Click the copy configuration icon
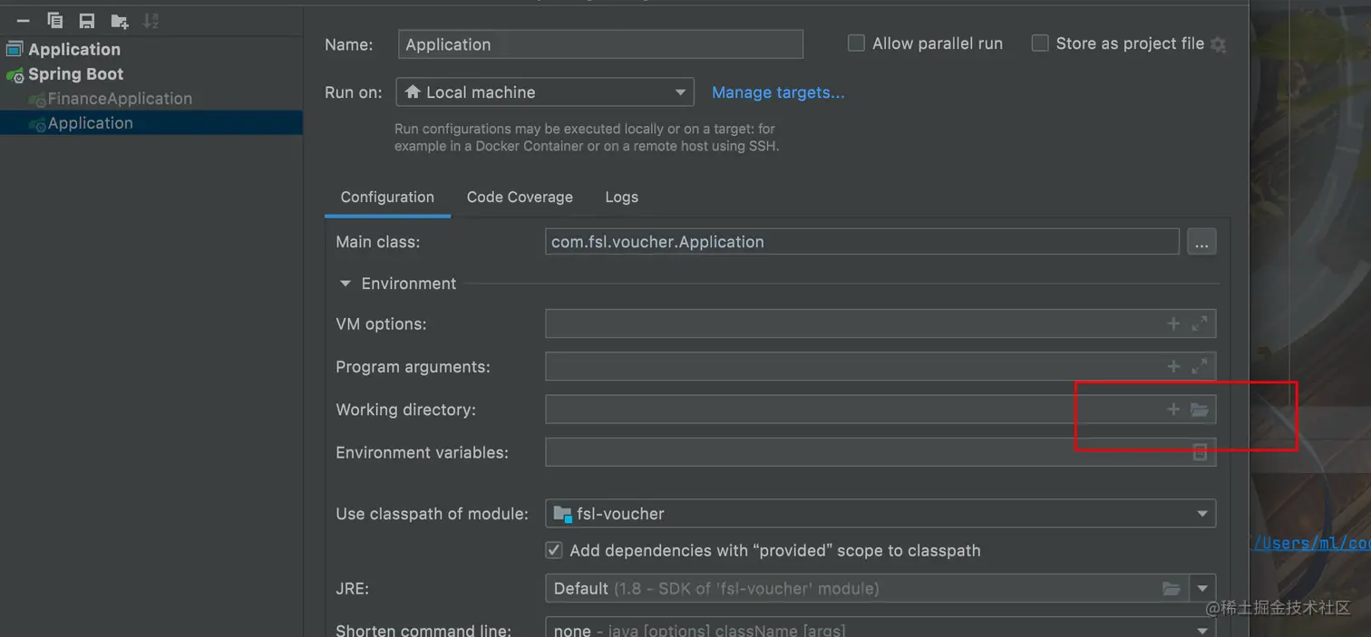1371x637 pixels. coord(54,21)
